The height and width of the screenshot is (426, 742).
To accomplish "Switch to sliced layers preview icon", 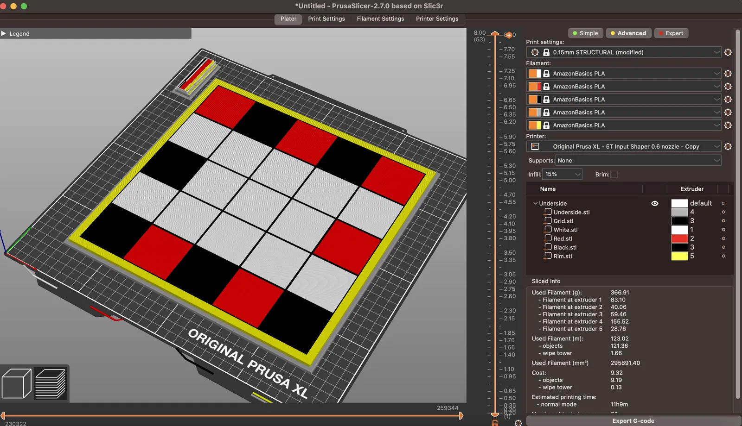I will click(51, 383).
